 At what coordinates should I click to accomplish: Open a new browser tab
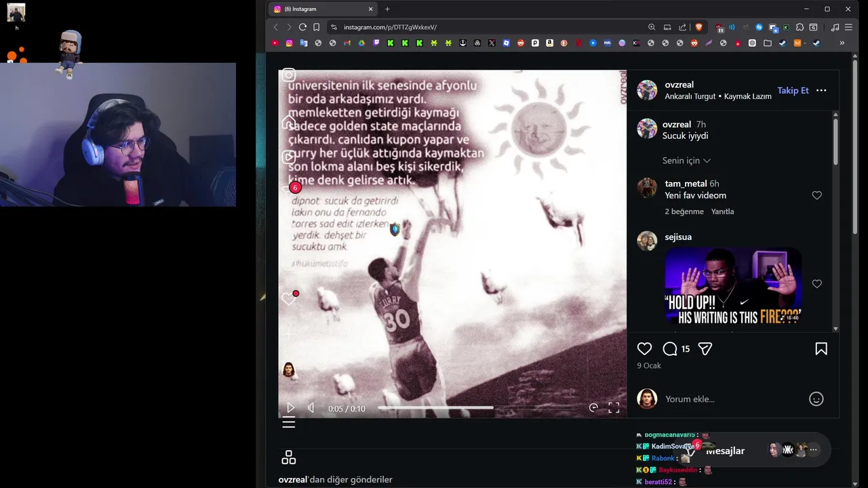point(387,9)
